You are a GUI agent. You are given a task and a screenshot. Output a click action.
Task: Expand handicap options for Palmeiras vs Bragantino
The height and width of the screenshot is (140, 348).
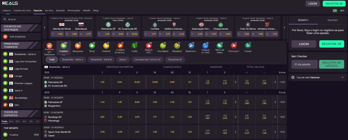(x=236, y=102)
